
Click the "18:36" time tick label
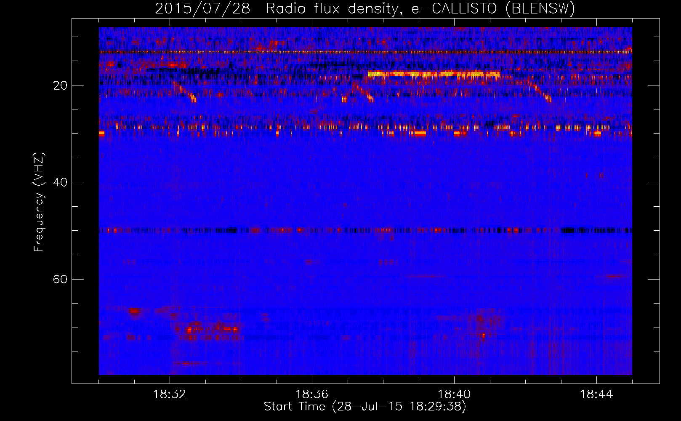click(x=312, y=394)
